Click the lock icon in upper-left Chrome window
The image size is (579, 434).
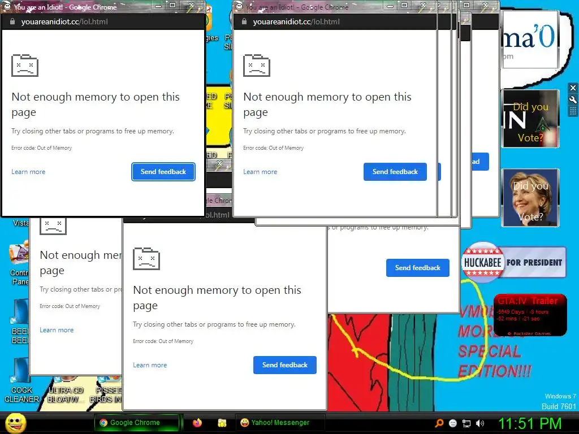12,22
